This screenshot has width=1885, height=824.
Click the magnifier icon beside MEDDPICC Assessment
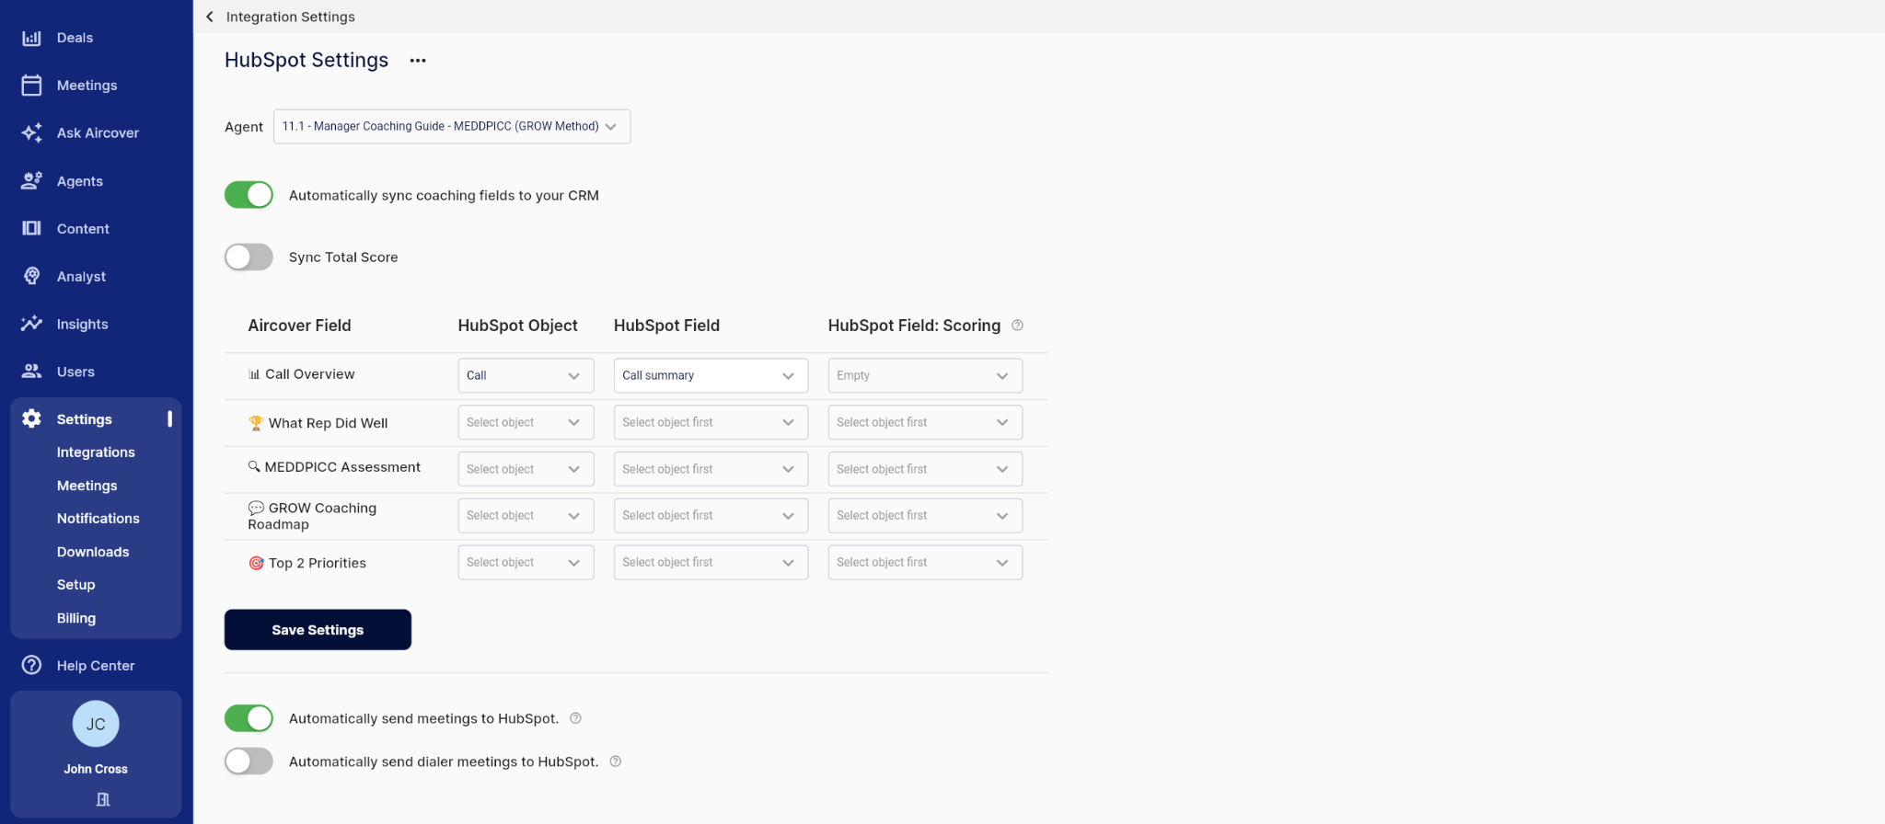pos(254,466)
